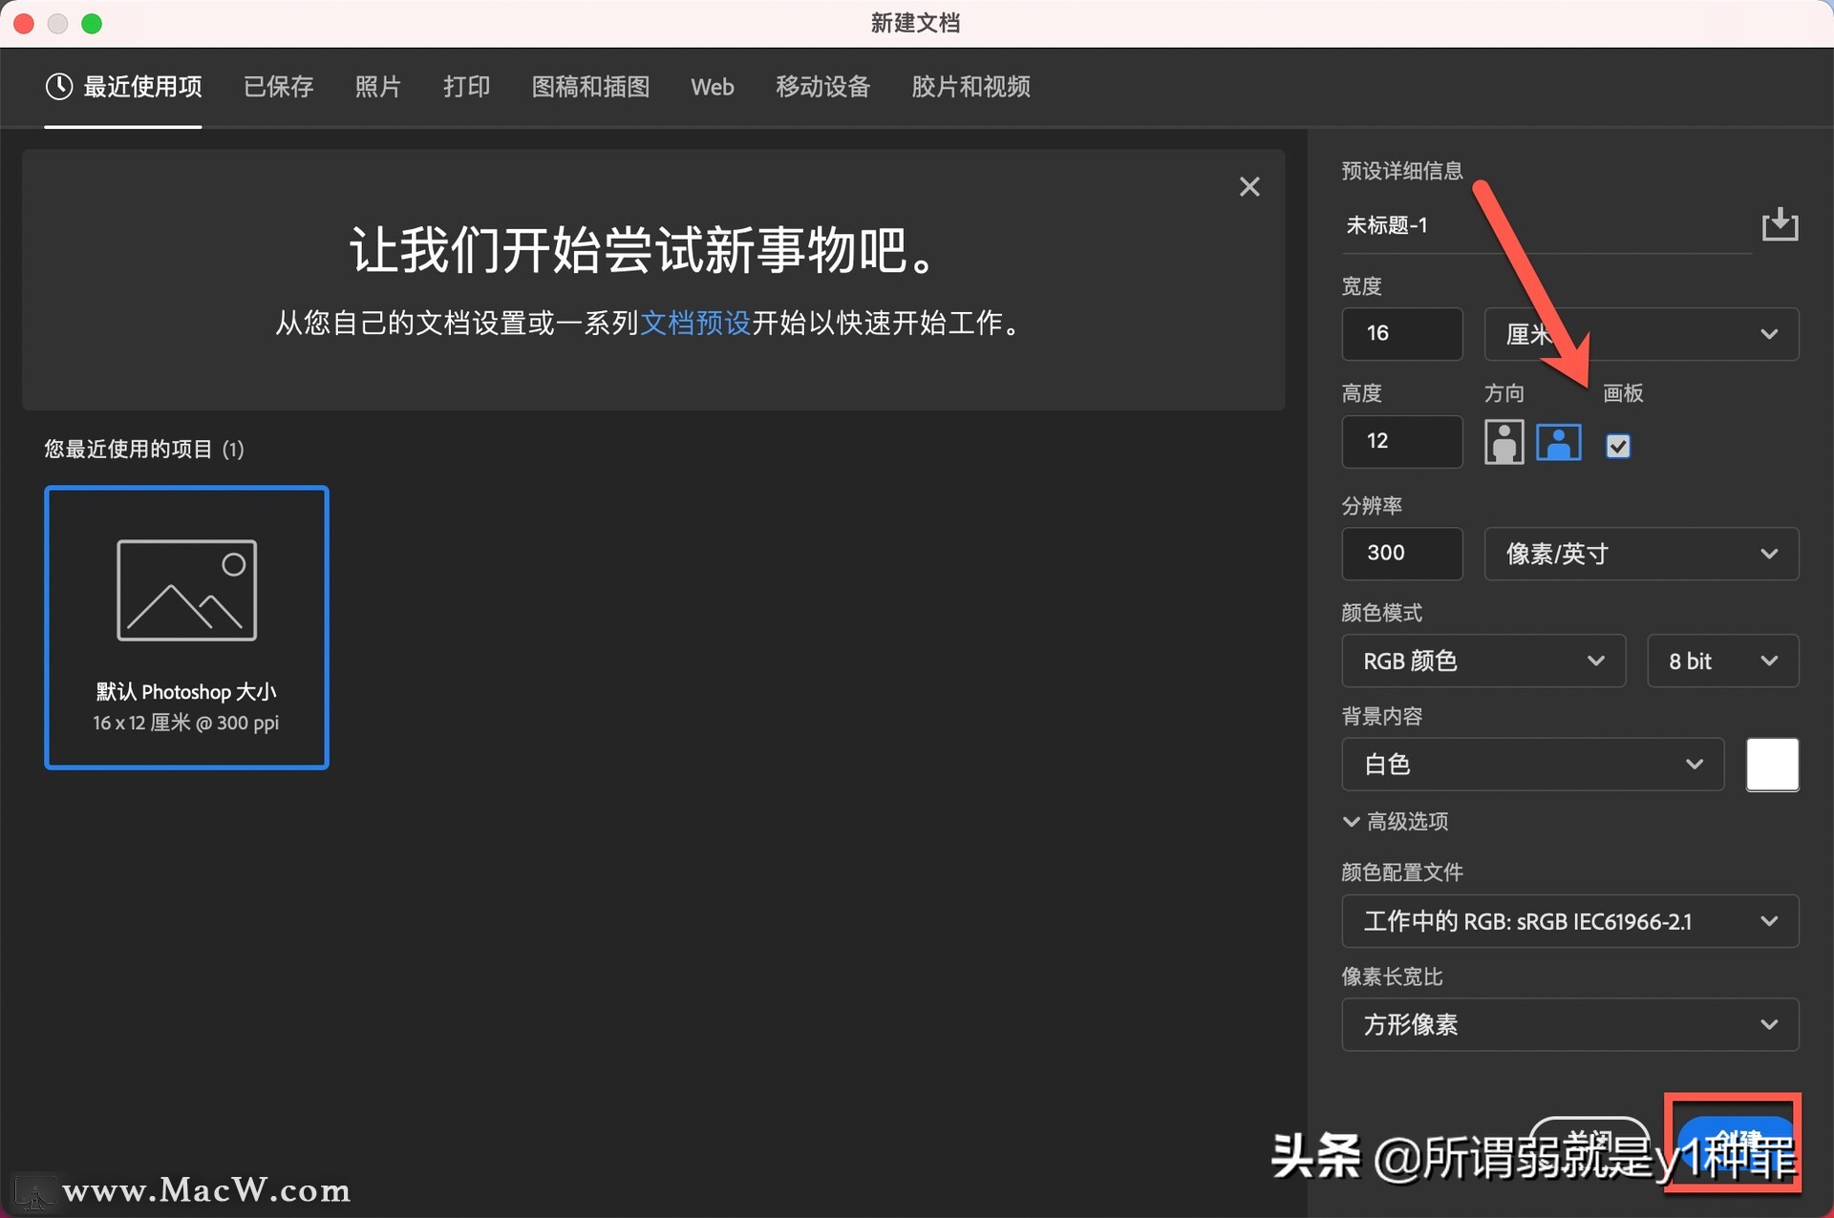Open the 方形像素 pixel aspect ratio dropdown

[1570, 1024]
